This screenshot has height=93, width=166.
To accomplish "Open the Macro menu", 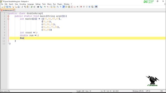I will click(49, 4).
